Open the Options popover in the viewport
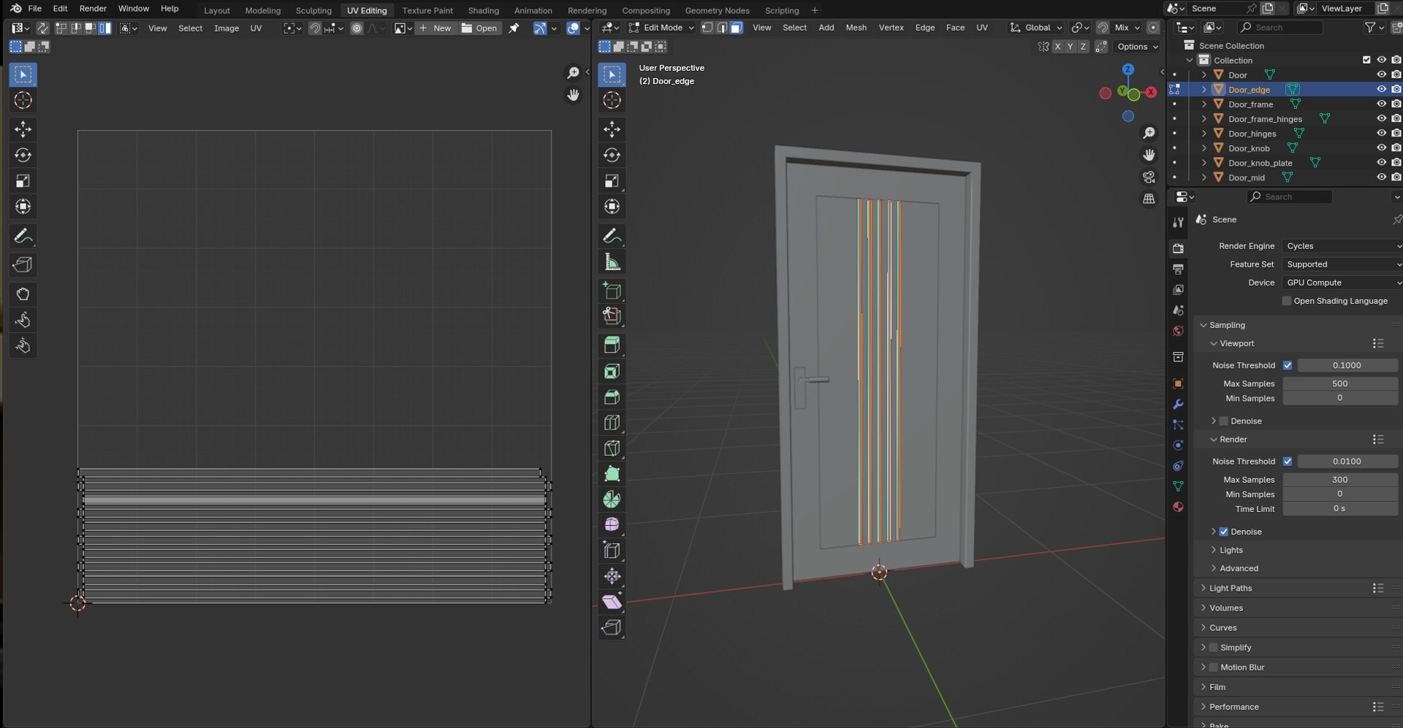Viewport: 1403px width, 728px height. (x=1137, y=47)
